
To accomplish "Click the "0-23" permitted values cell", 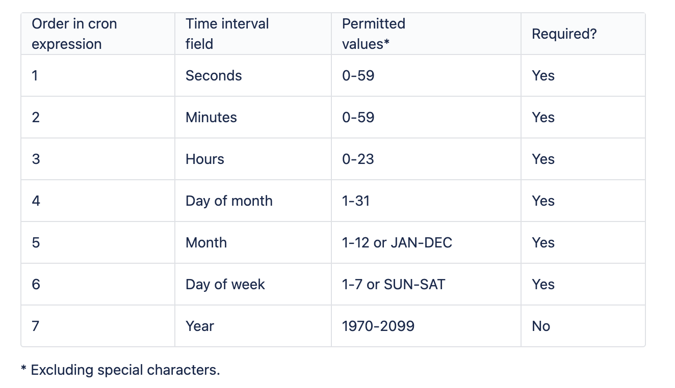I will pos(358,159).
